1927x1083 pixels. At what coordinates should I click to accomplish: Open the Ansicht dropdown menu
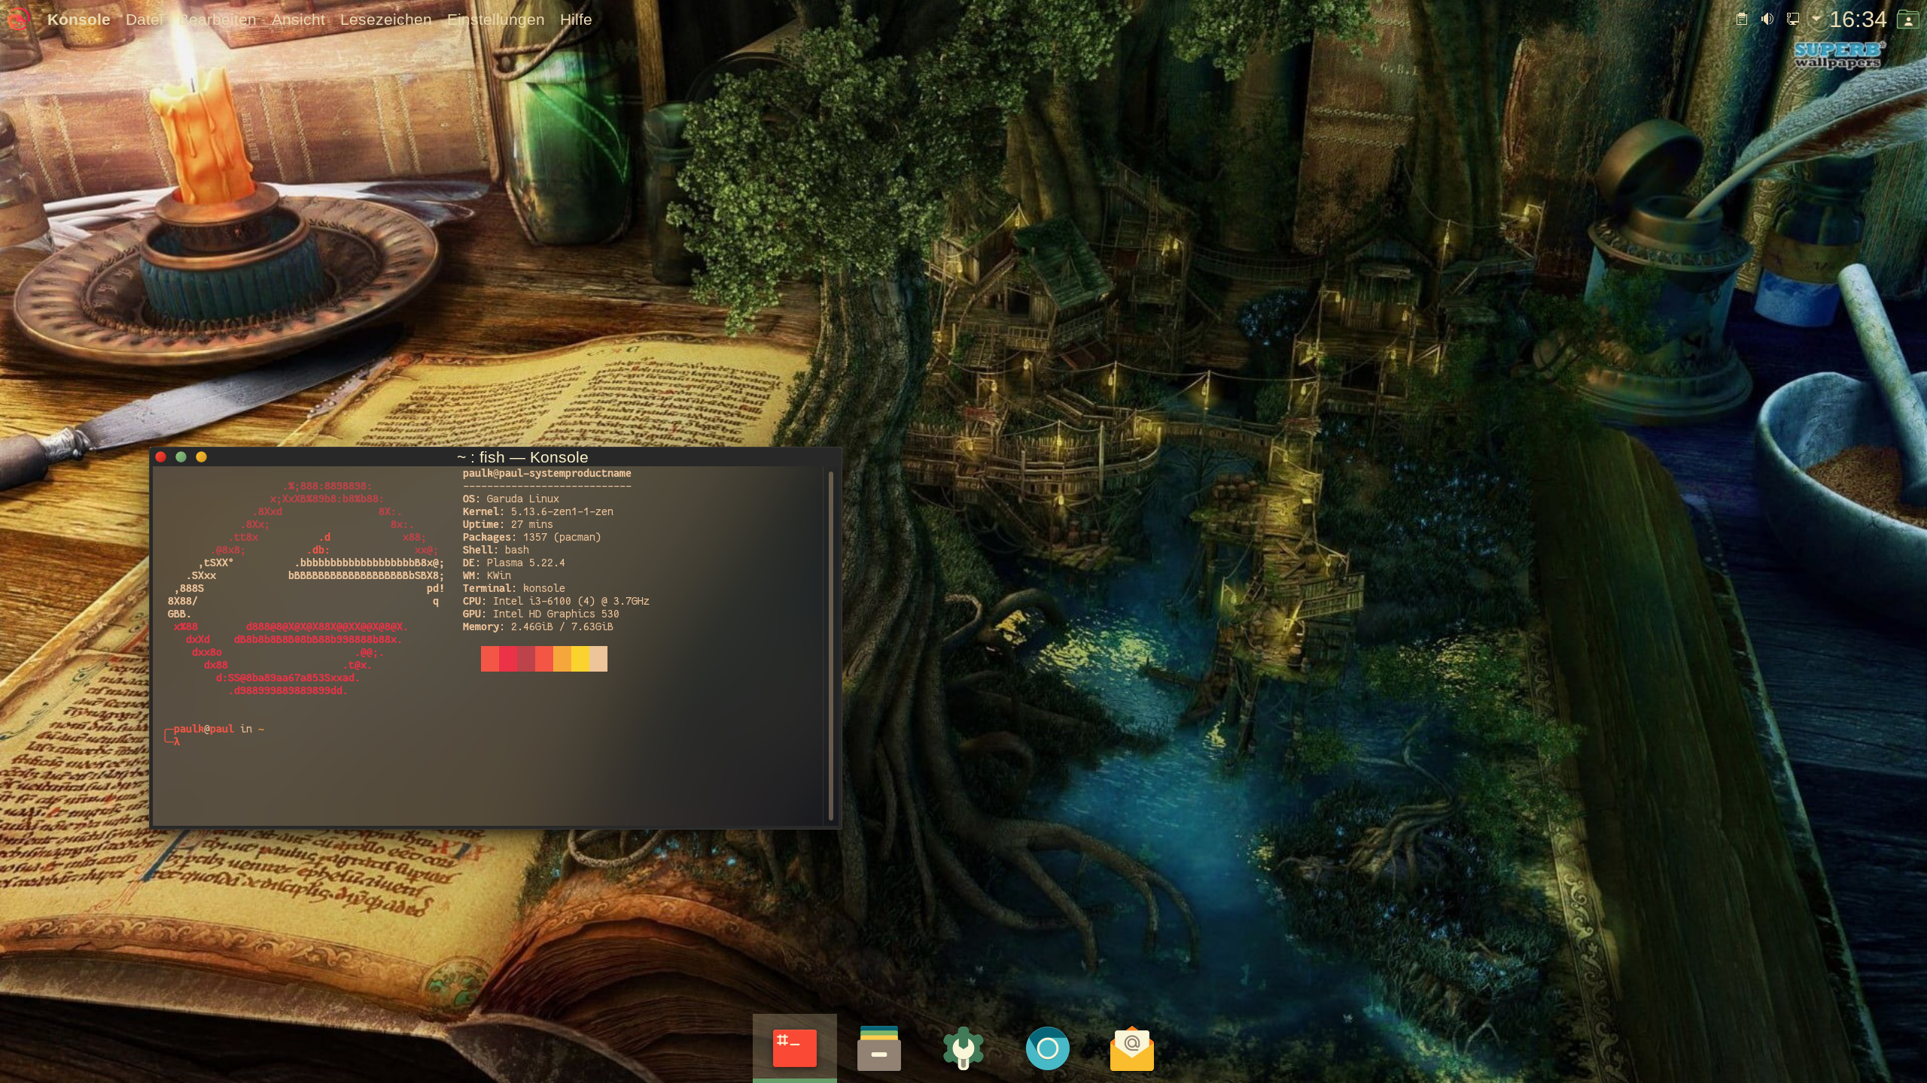point(298,20)
